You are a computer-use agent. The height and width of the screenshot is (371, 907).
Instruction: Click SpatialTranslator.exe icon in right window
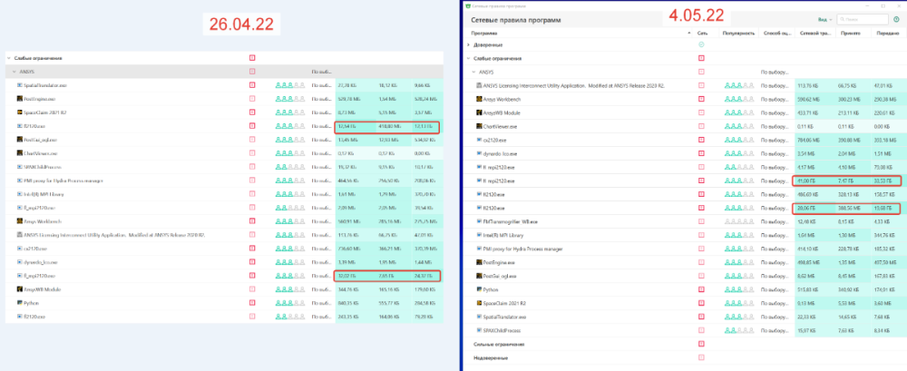(x=479, y=317)
